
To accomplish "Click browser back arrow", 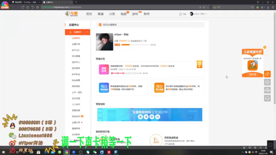I will [13, 7].
